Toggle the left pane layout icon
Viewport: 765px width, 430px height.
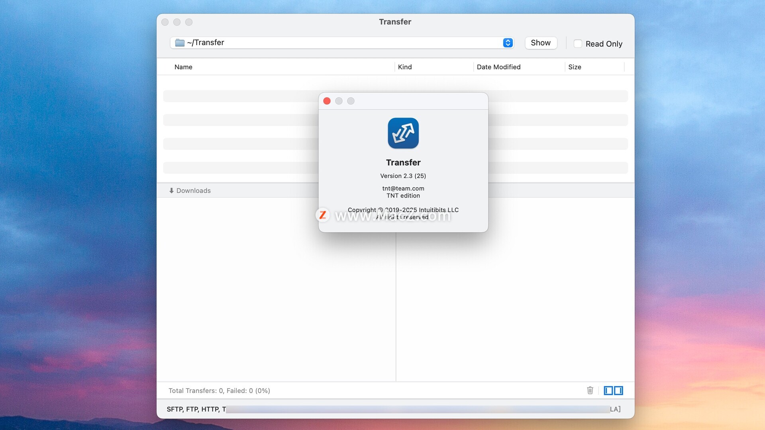(608, 390)
